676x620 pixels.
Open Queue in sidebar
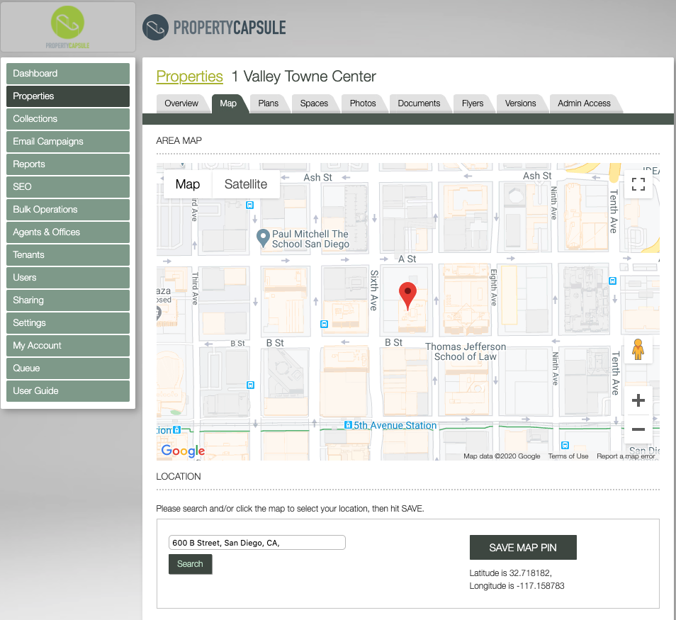pos(68,368)
